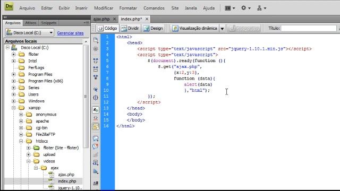Select the floter (Site - floter) folder
340x191 pixels.
61,147
